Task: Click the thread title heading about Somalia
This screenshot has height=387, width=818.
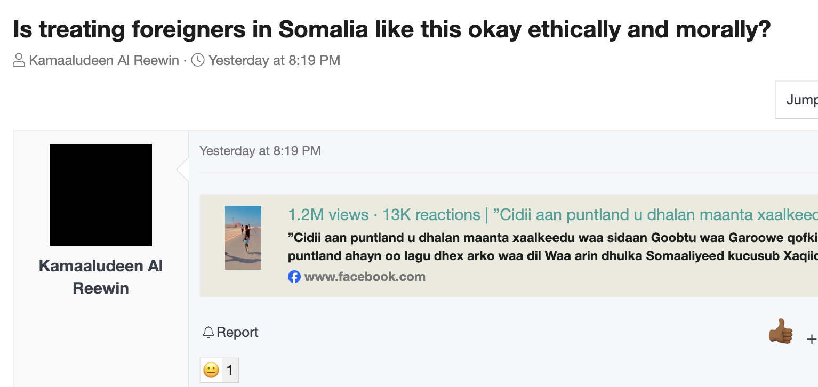Action: (392, 29)
